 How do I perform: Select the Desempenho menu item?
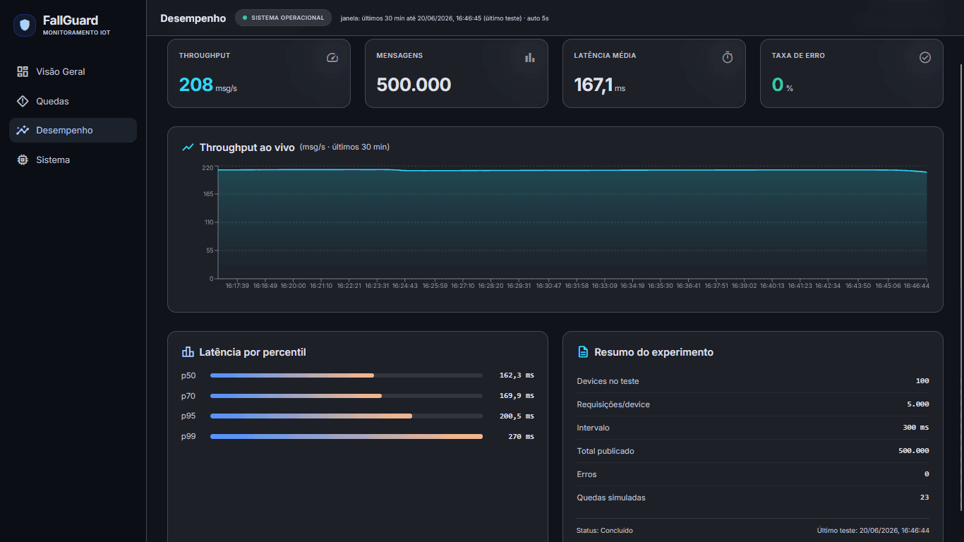(x=73, y=131)
